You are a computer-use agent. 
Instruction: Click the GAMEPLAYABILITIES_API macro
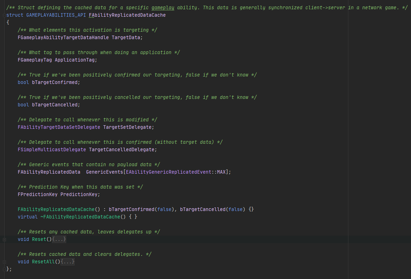(x=56, y=15)
